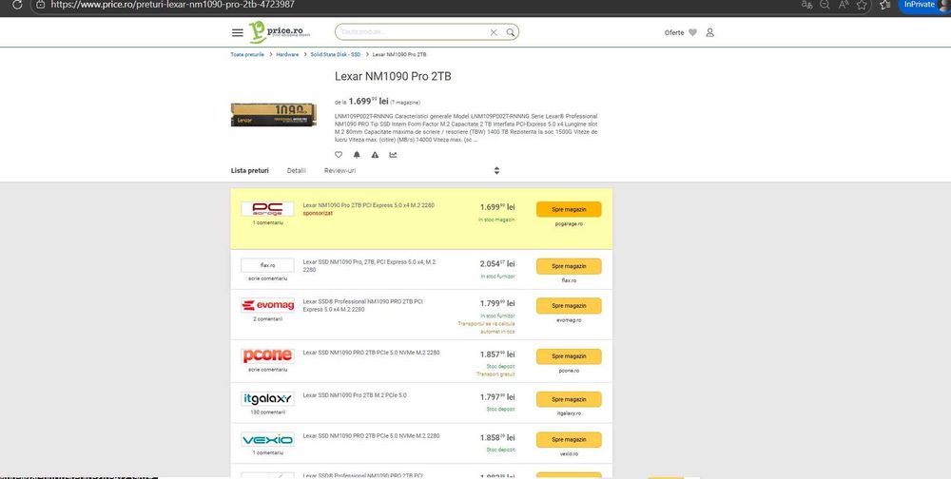The height and width of the screenshot is (479, 951).
Task: Click the browser translate icon
Action: 806,4
